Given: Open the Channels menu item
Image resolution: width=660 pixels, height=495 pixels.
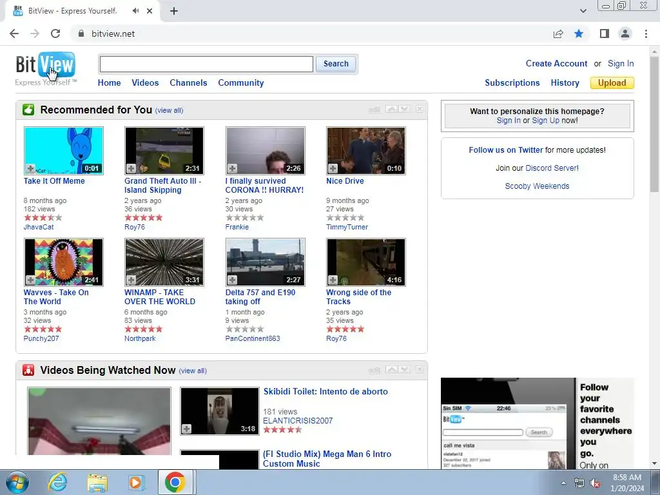Looking at the screenshot, I should point(188,83).
